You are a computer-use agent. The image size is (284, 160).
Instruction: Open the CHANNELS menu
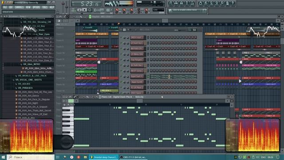19,7
